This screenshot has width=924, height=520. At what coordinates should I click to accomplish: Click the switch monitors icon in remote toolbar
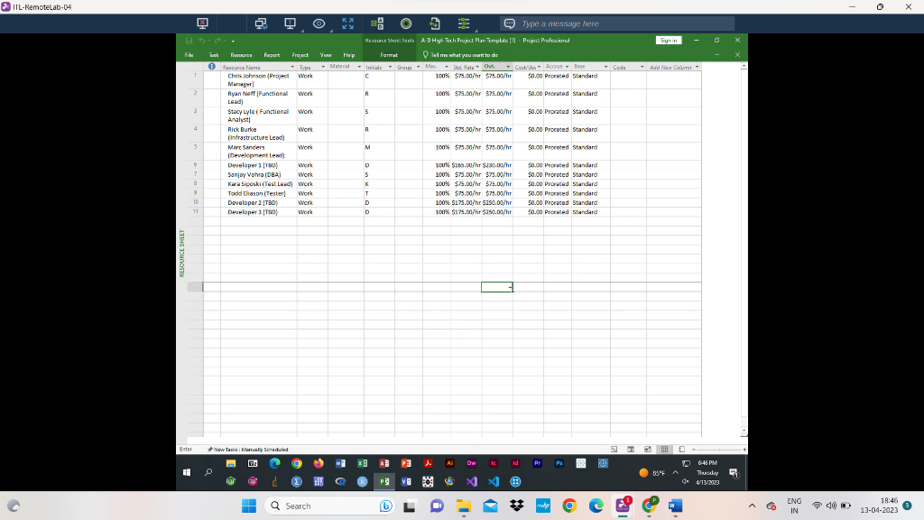coord(261,23)
